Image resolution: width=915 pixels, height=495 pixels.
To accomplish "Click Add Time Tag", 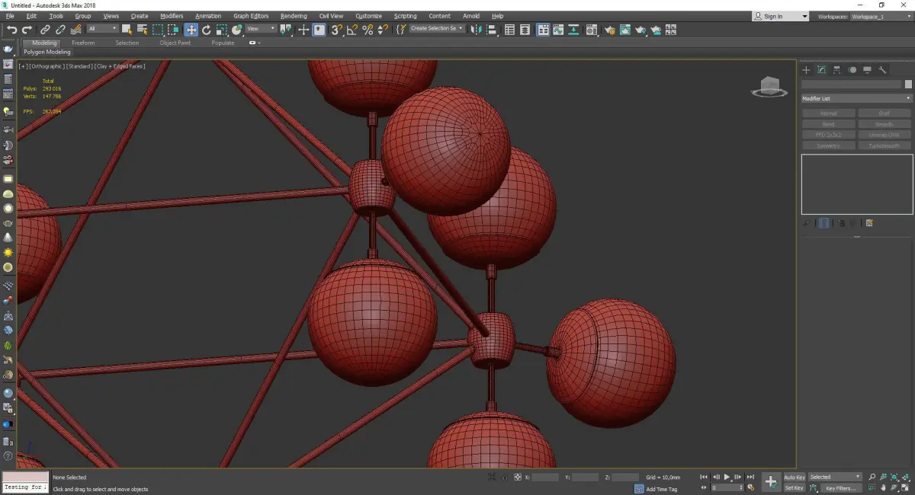I will [x=661, y=489].
